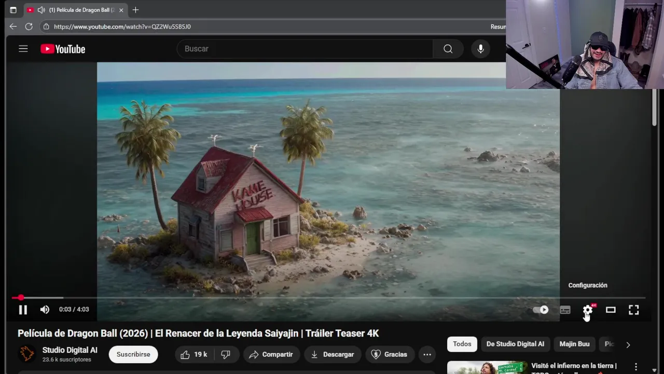Open Visité el infierno en la tierra thumbnail

487,367
